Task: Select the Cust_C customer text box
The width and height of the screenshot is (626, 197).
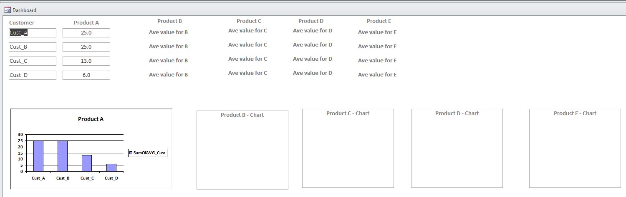Action: 33,61
